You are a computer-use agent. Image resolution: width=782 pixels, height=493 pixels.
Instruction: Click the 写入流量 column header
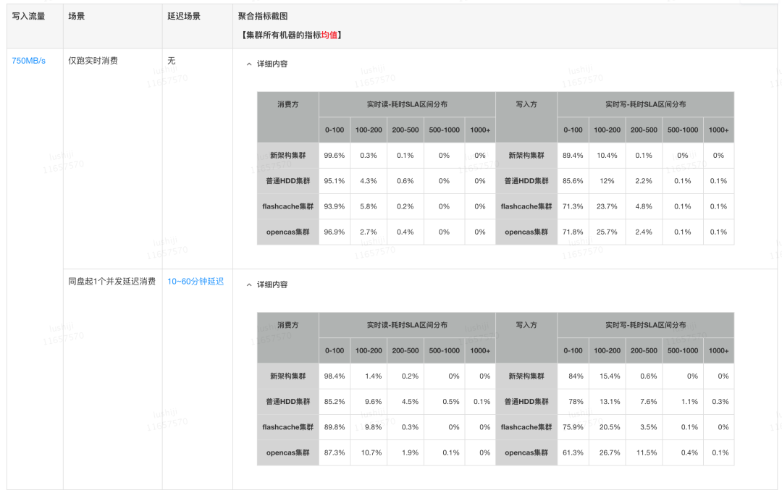pos(28,17)
